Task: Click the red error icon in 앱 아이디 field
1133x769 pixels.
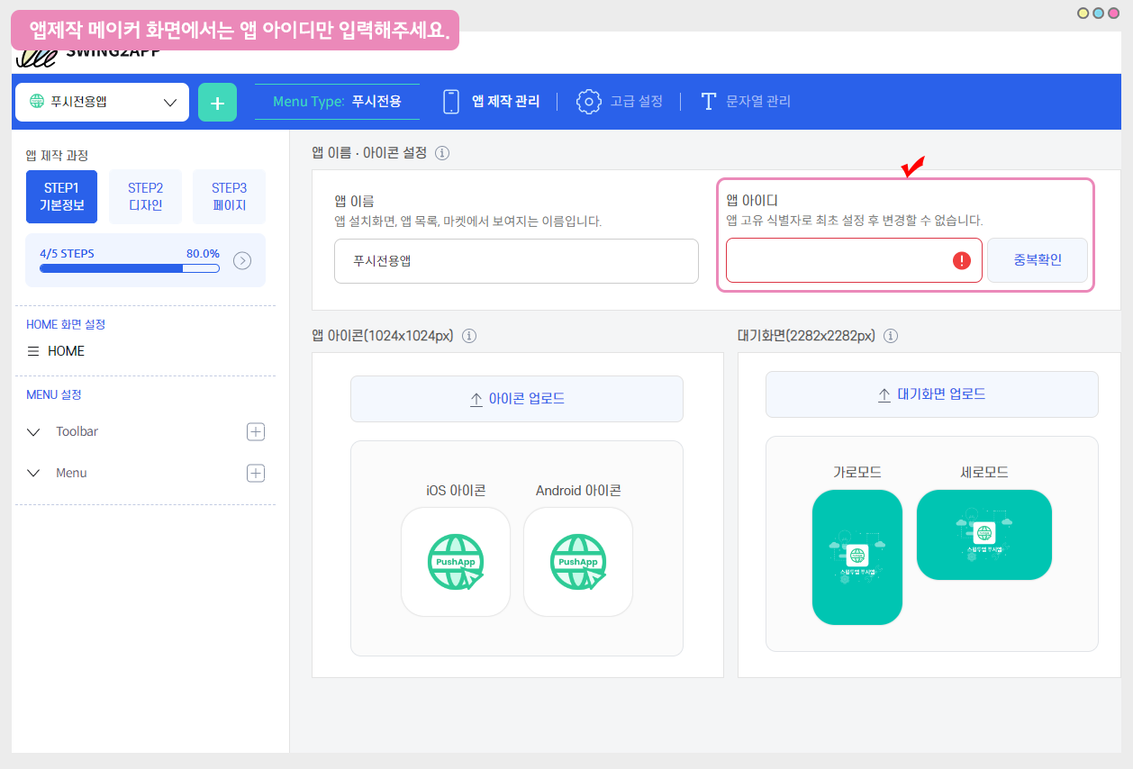Action: click(x=962, y=261)
